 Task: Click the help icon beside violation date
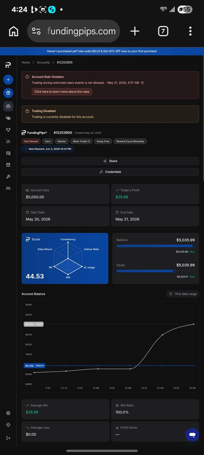142,83
